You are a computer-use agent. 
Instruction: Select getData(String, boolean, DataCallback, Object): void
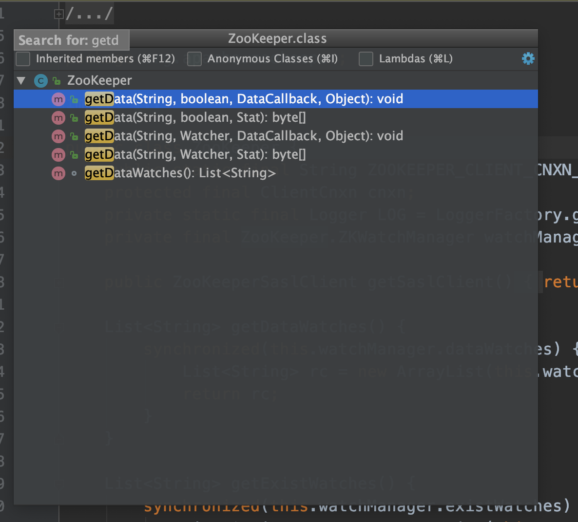tap(276, 99)
